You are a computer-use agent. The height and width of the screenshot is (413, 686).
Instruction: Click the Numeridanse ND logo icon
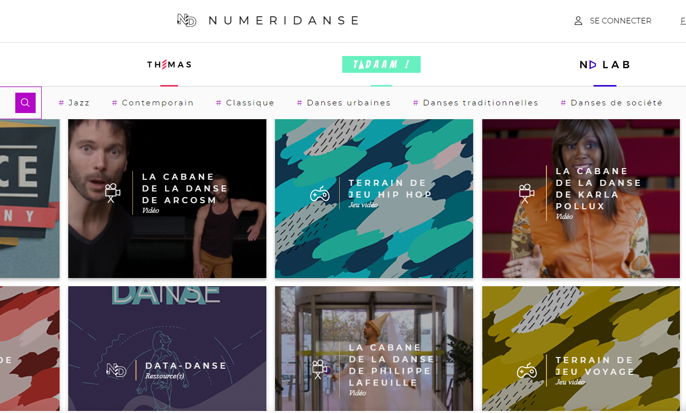tap(186, 20)
